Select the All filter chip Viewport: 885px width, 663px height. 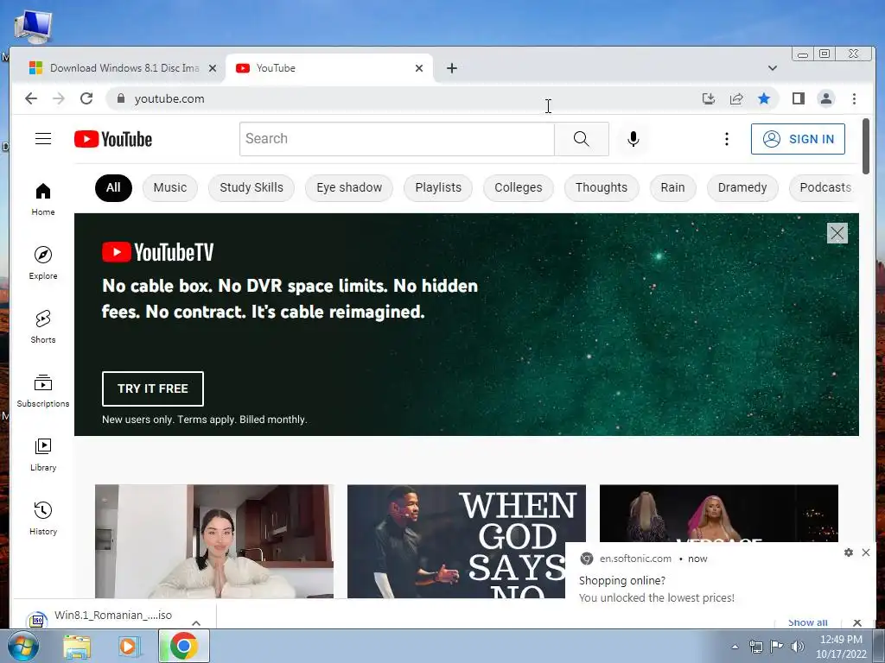(113, 187)
